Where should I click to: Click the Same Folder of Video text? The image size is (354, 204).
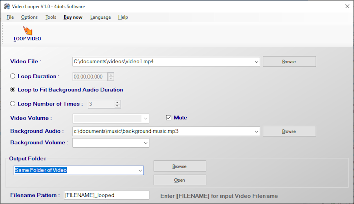point(40,170)
